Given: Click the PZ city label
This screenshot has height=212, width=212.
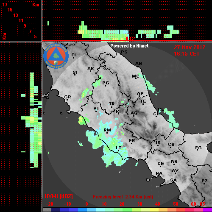Looking at the screenshot, I should [x=204, y=181].
